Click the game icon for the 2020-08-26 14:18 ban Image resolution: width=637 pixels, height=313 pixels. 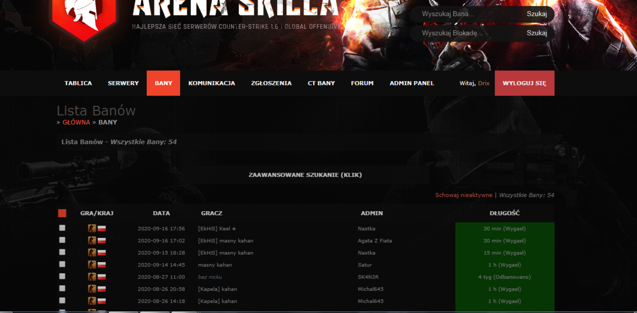click(92, 301)
